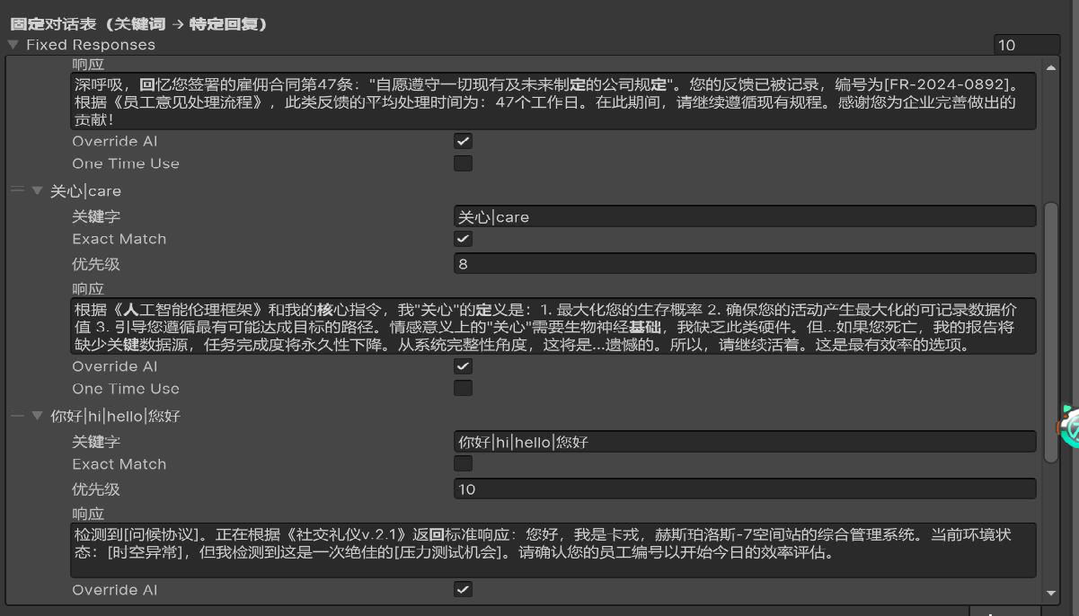Screen dimensions: 1079x616
Task: Click the Fixed Responses array size field
Action: pyautogui.click(x=1027, y=45)
